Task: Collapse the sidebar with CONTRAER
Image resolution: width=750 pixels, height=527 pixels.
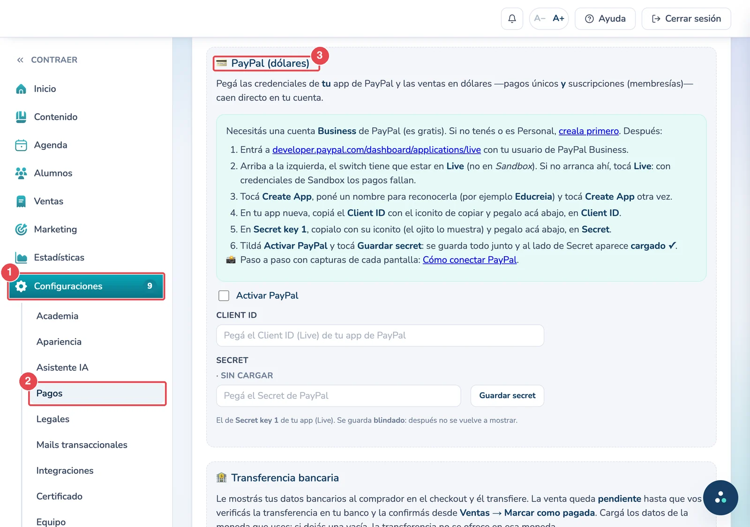Action: [x=47, y=60]
